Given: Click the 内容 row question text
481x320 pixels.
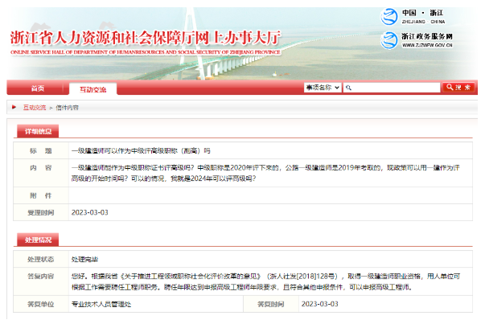Looking at the screenshot, I should click(x=265, y=173).
